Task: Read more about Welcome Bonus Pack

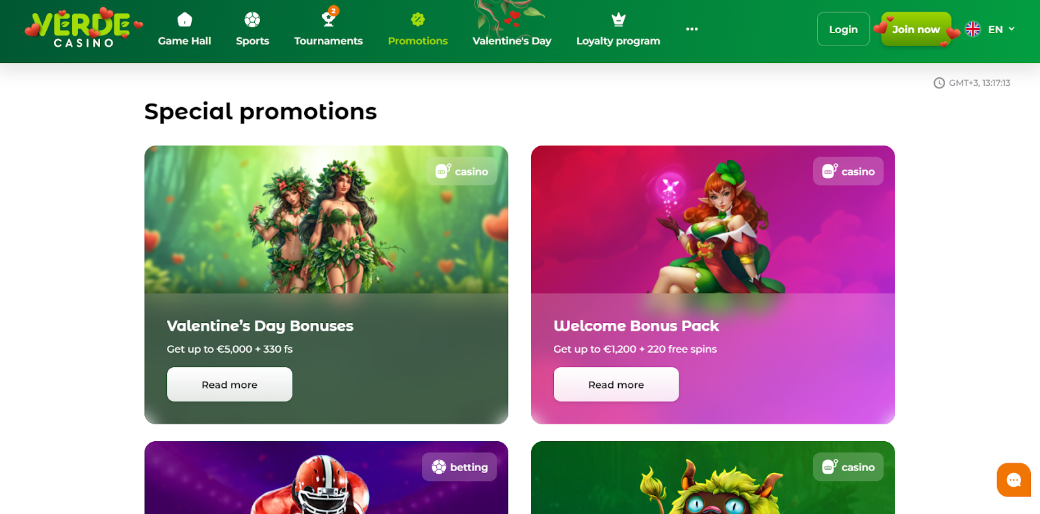Action: 616,385
